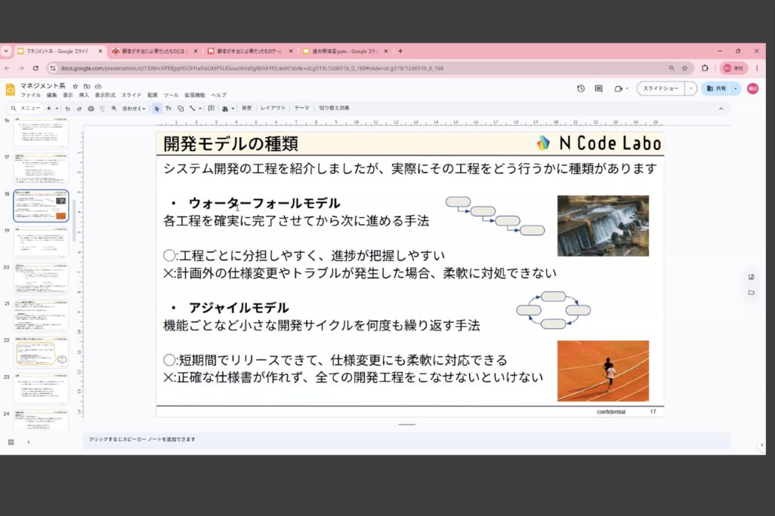Hide the menus with the collapse arrow
The width and height of the screenshot is (775, 516).
tap(720, 109)
